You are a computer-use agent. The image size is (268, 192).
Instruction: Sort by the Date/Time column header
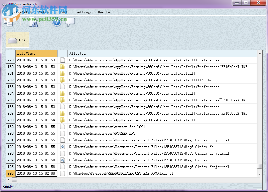coord(36,53)
